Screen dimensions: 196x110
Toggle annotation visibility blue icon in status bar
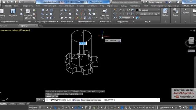122,108
